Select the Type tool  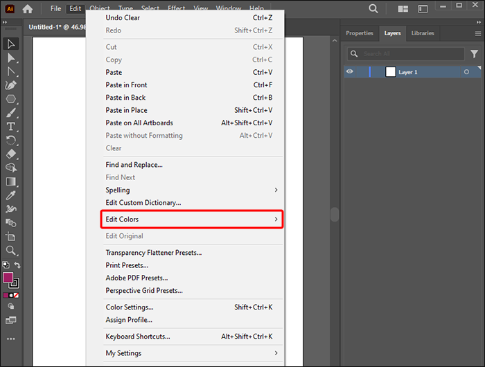(x=11, y=127)
